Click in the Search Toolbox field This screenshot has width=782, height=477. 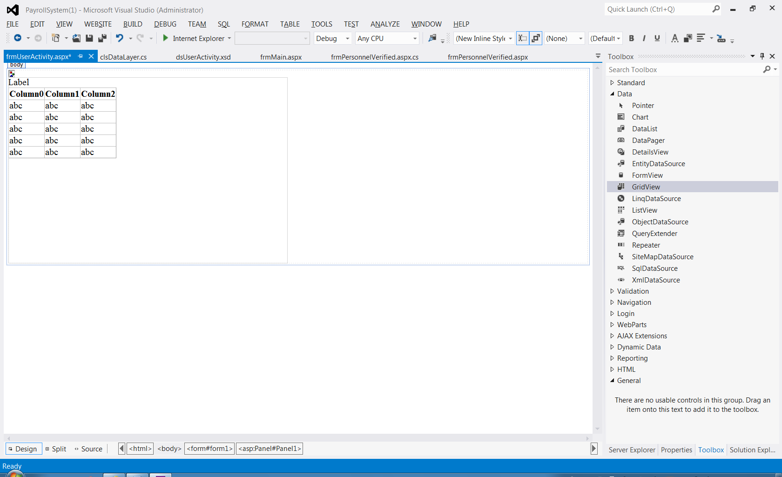click(x=684, y=69)
